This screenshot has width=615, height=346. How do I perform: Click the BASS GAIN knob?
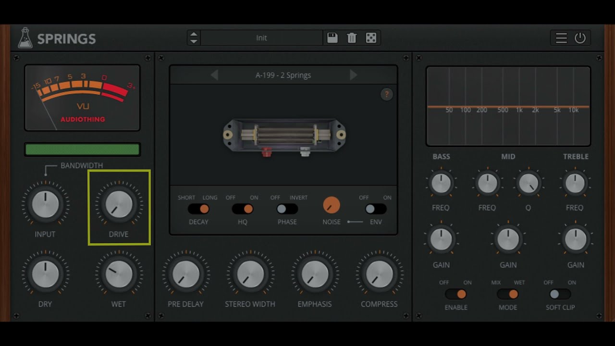pyautogui.click(x=441, y=239)
